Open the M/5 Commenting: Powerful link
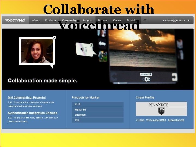 27,97
